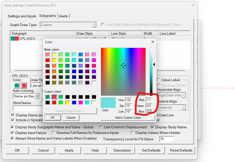Click the main OK button
The image size is (235, 162).
(x=17, y=151)
